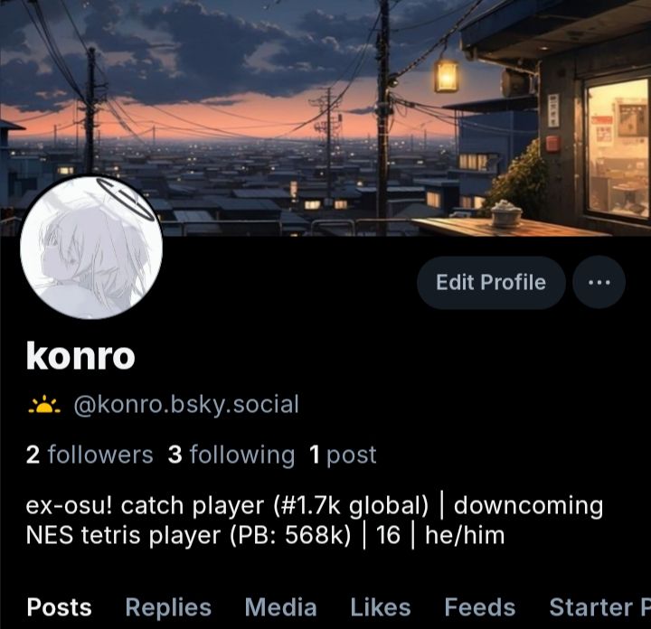Click the profile bio text
Image resolution: width=651 pixels, height=629 pixels.
click(x=315, y=521)
